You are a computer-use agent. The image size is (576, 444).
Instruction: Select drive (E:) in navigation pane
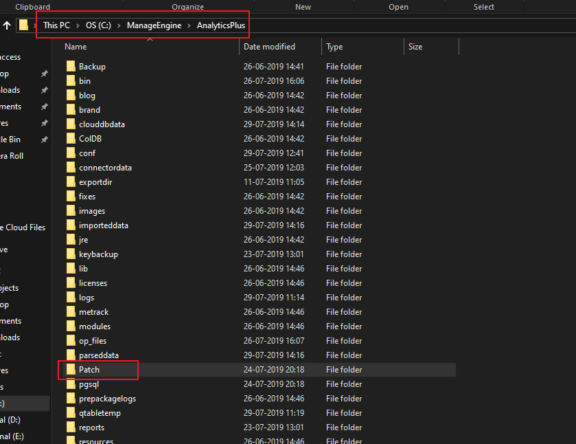[12, 436]
